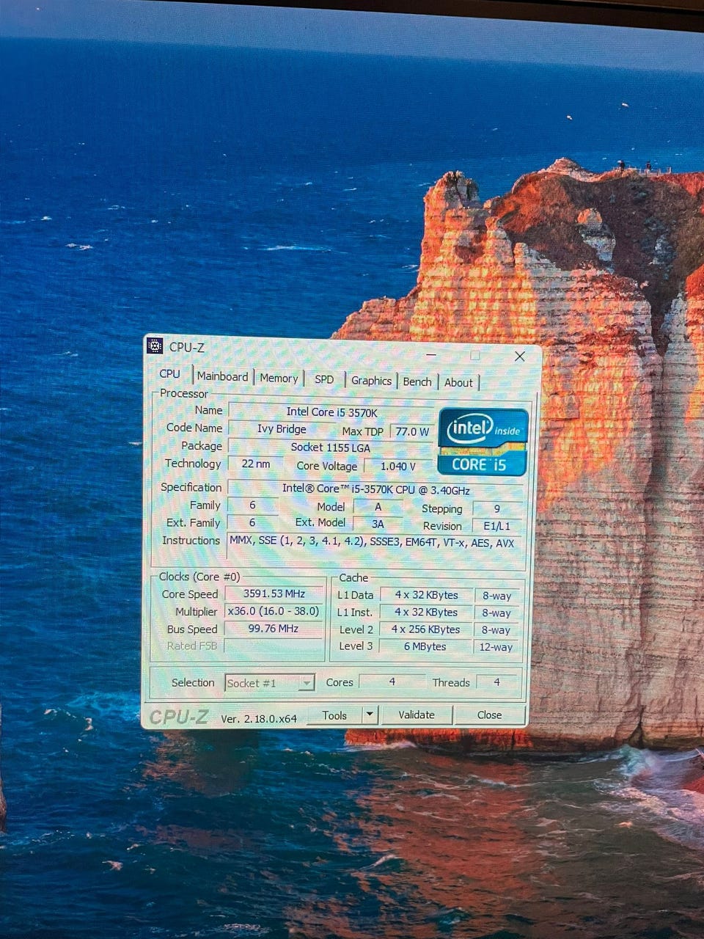The height and width of the screenshot is (939, 704).
Task: Open the Mainboard tab
Action: point(223,377)
